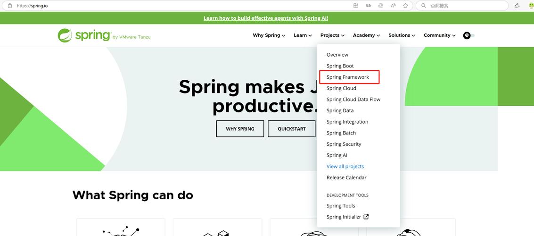Click the green profile avatar icon
Screen dimensions: 534x236
[531, 6]
